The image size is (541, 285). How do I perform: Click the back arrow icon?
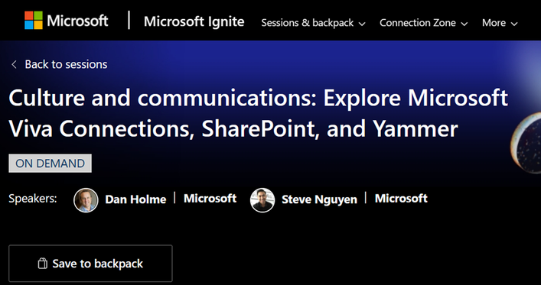(14, 64)
